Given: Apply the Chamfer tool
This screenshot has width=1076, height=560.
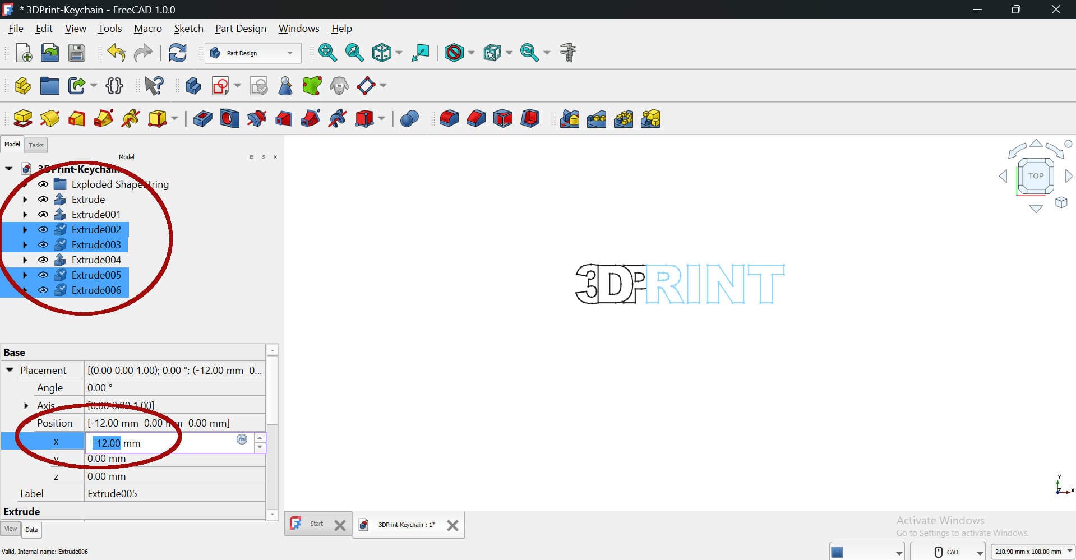Looking at the screenshot, I should tap(475, 118).
